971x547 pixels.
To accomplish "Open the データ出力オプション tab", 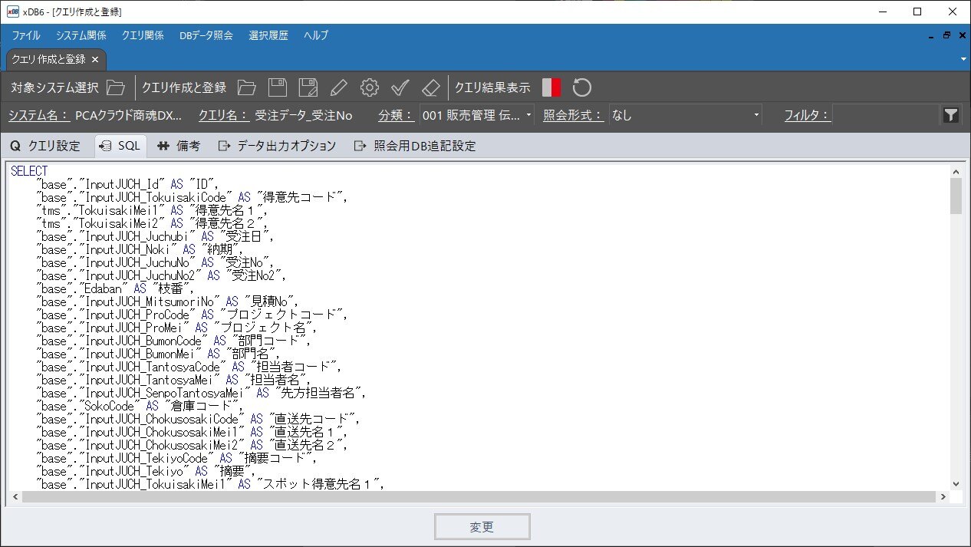I will tap(277, 146).
